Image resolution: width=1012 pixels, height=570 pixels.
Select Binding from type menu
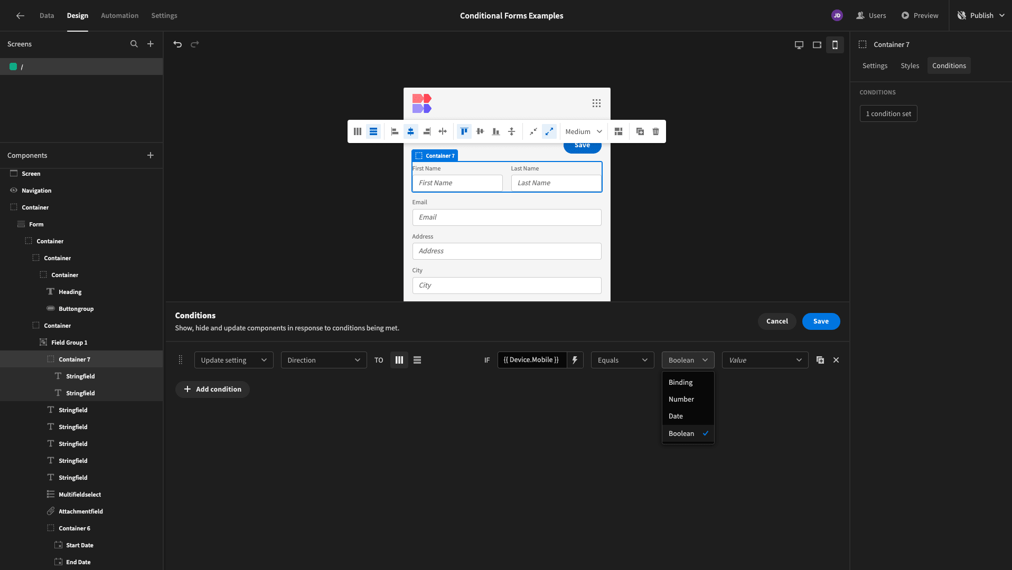point(688,382)
